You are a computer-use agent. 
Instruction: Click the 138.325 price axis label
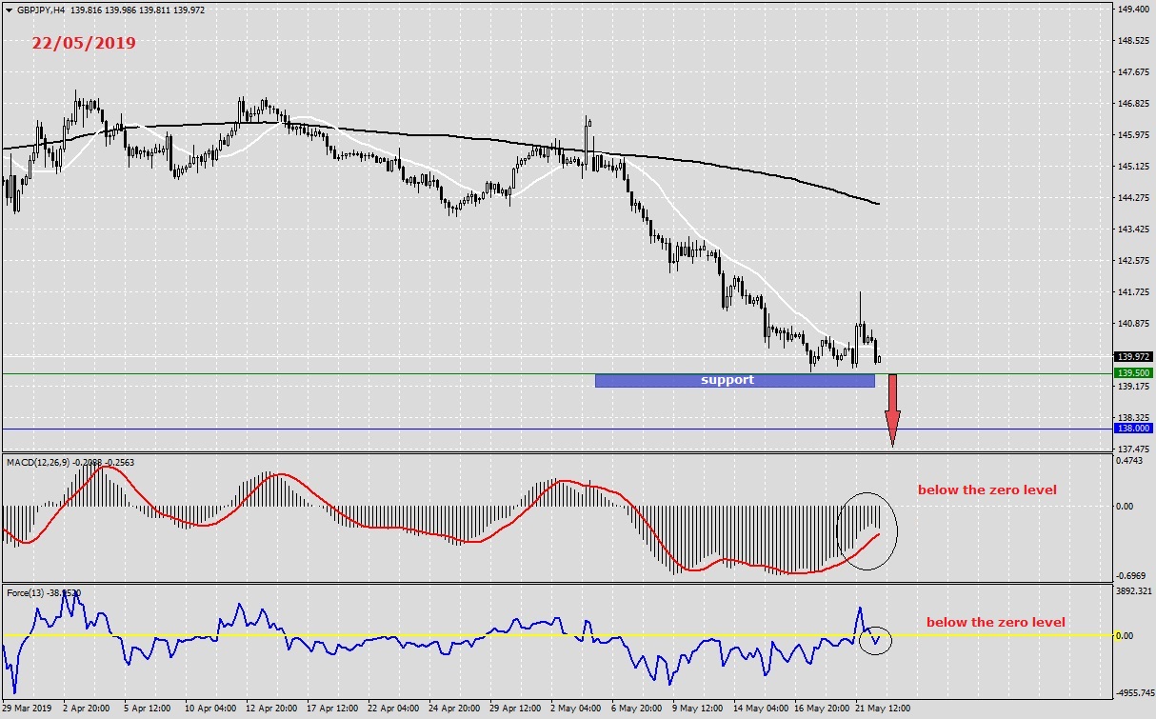click(1132, 417)
